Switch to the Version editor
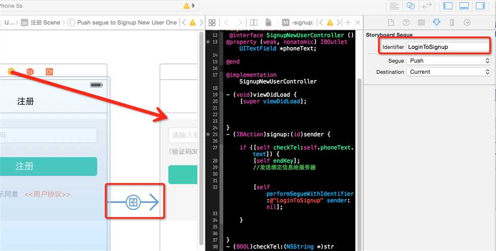 point(427,6)
